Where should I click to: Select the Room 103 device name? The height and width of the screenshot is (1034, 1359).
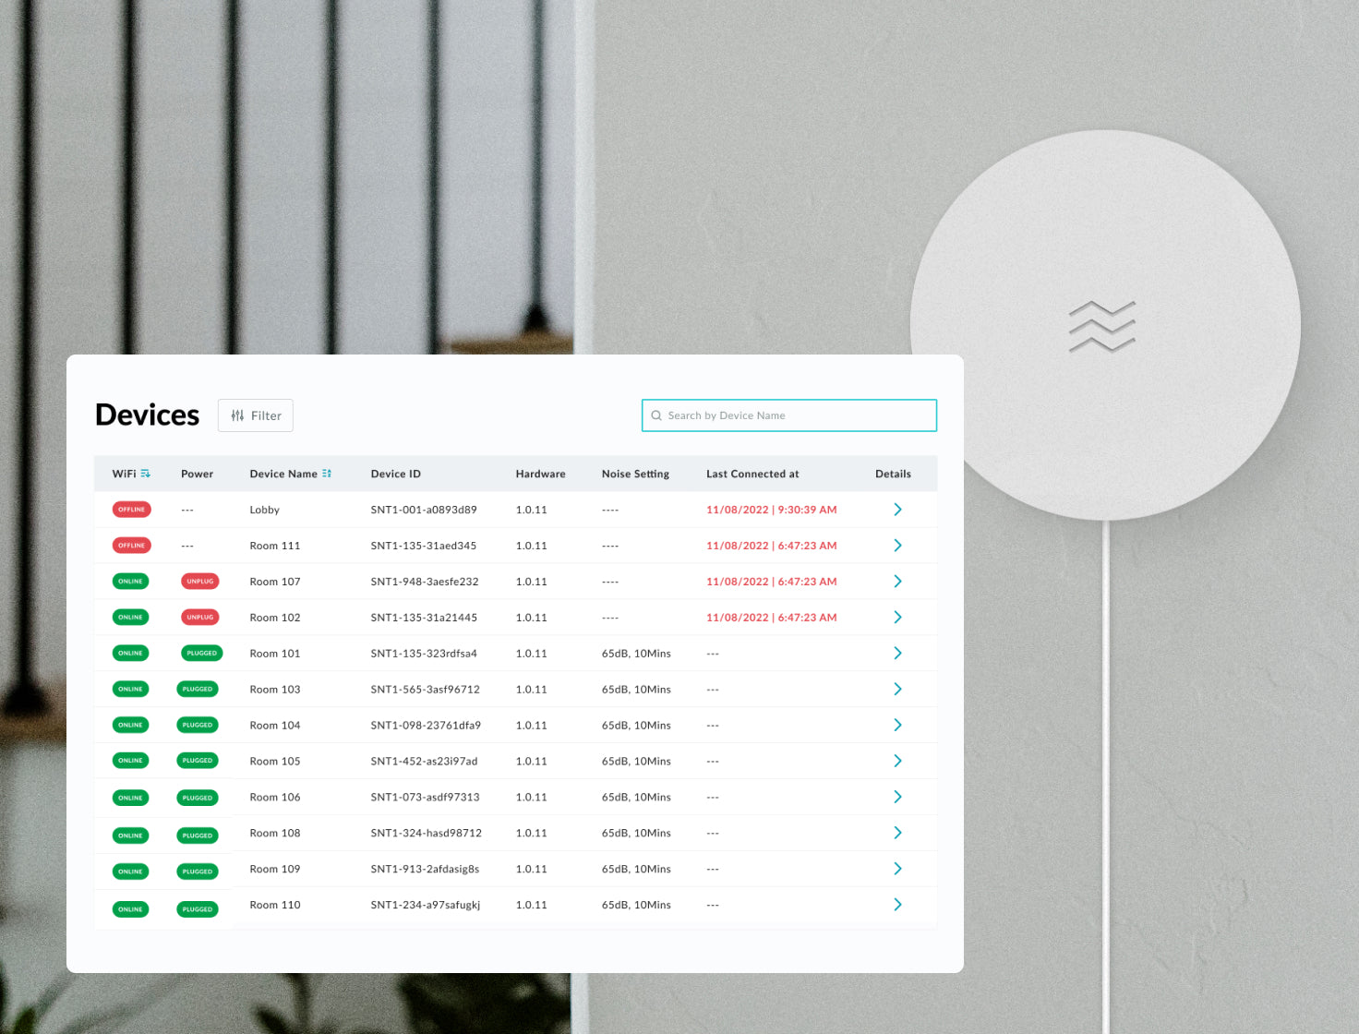[275, 690]
